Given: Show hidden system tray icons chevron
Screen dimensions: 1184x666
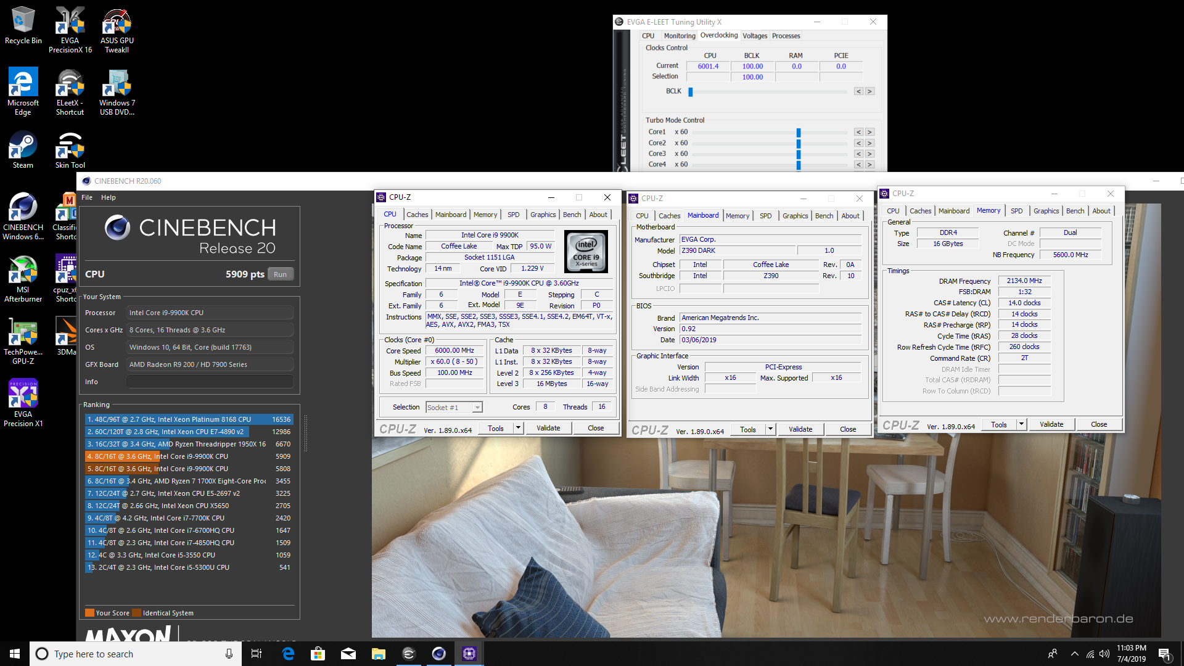Looking at the screenshot, I should point(1074,654).
